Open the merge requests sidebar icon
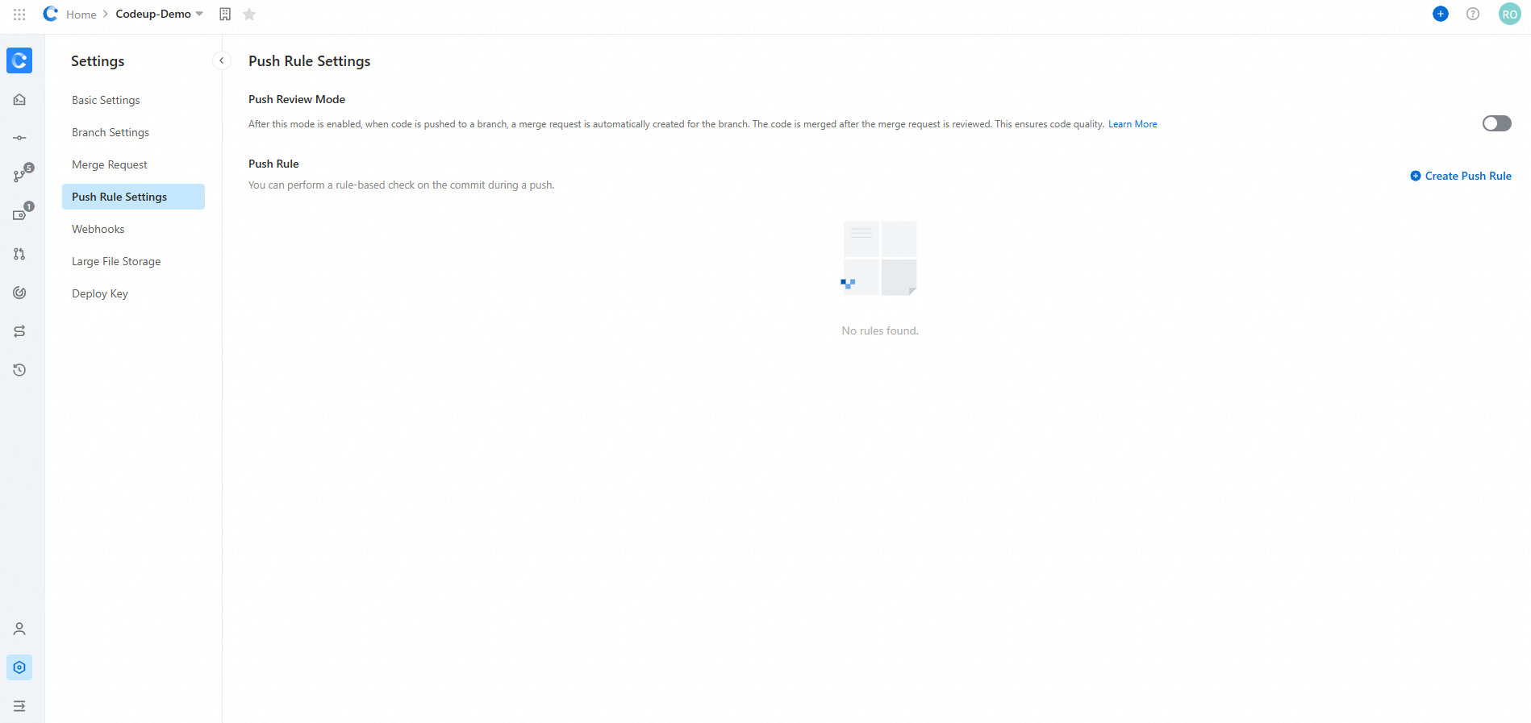 coord(19,254)
